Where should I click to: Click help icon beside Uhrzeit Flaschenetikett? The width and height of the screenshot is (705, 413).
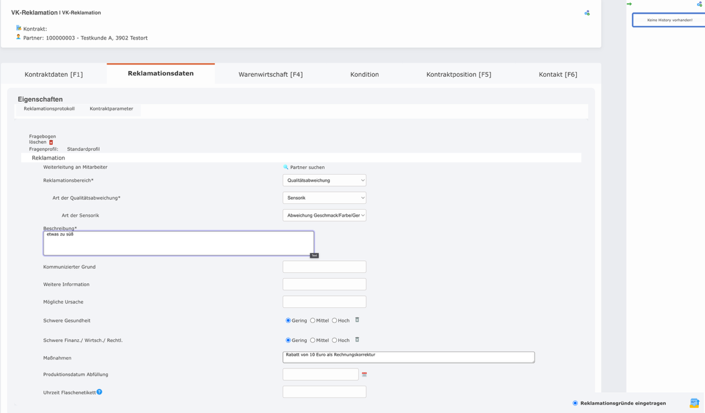99,392
